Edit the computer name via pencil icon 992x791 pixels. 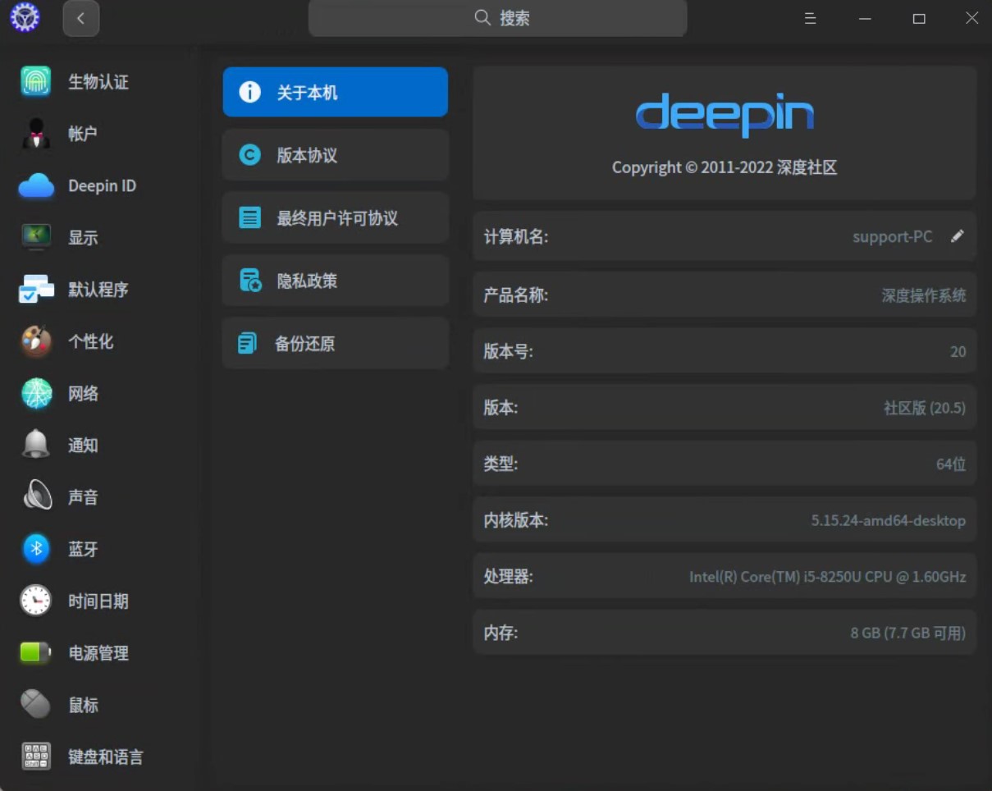[957, 236]
